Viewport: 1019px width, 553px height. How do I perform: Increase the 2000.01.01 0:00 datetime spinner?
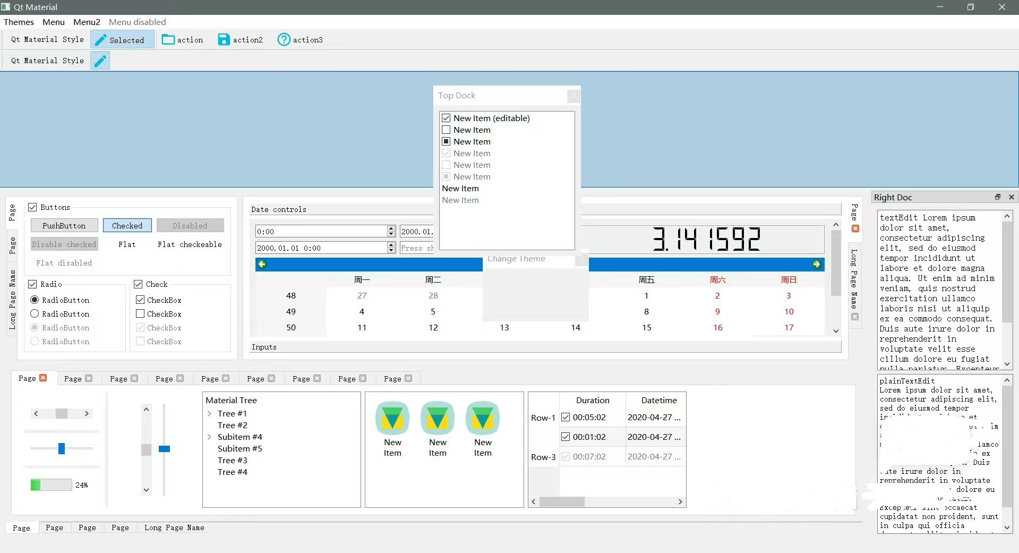point(391,245)
